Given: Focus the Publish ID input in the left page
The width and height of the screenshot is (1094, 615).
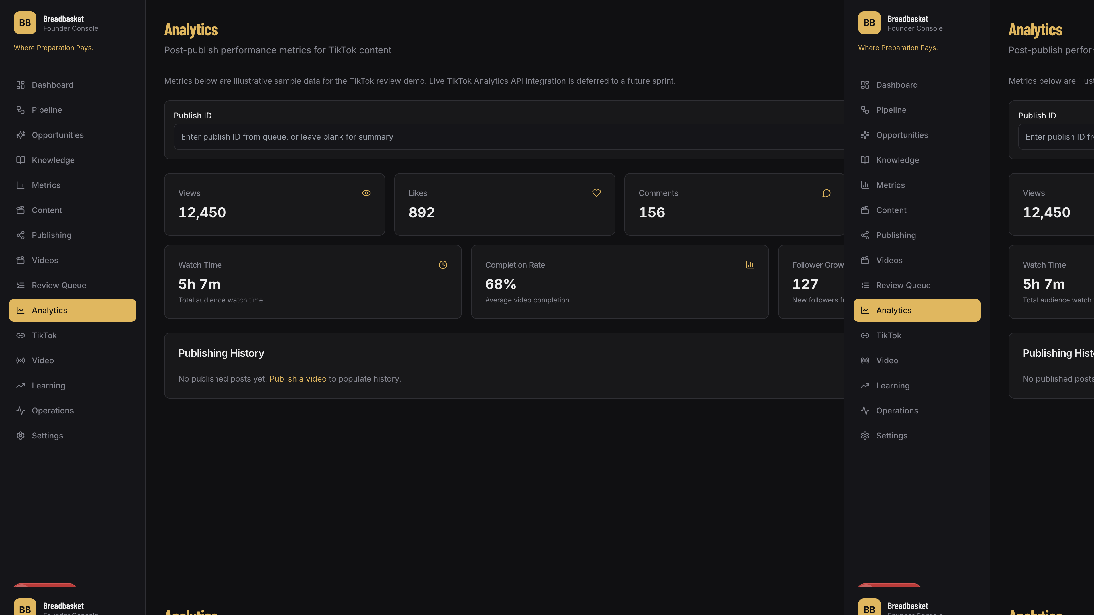Looking at the screenshot, I should point(509,137).
